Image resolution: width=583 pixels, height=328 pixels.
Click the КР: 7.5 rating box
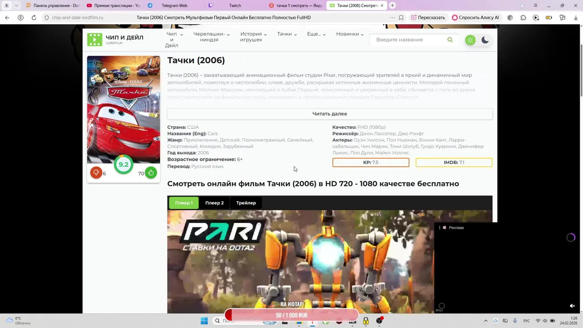(x=371, y=163)
